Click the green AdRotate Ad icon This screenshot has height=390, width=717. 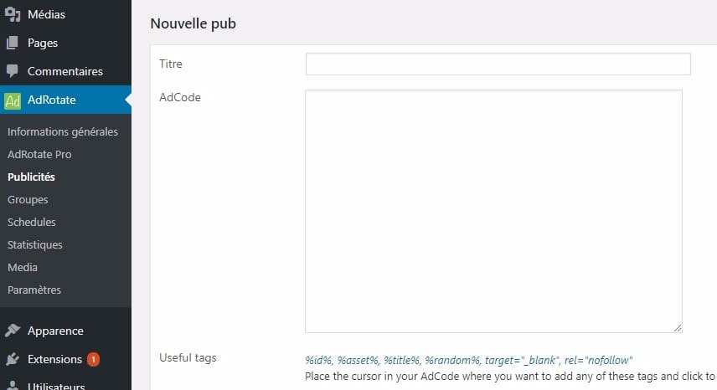coord(13,100)
